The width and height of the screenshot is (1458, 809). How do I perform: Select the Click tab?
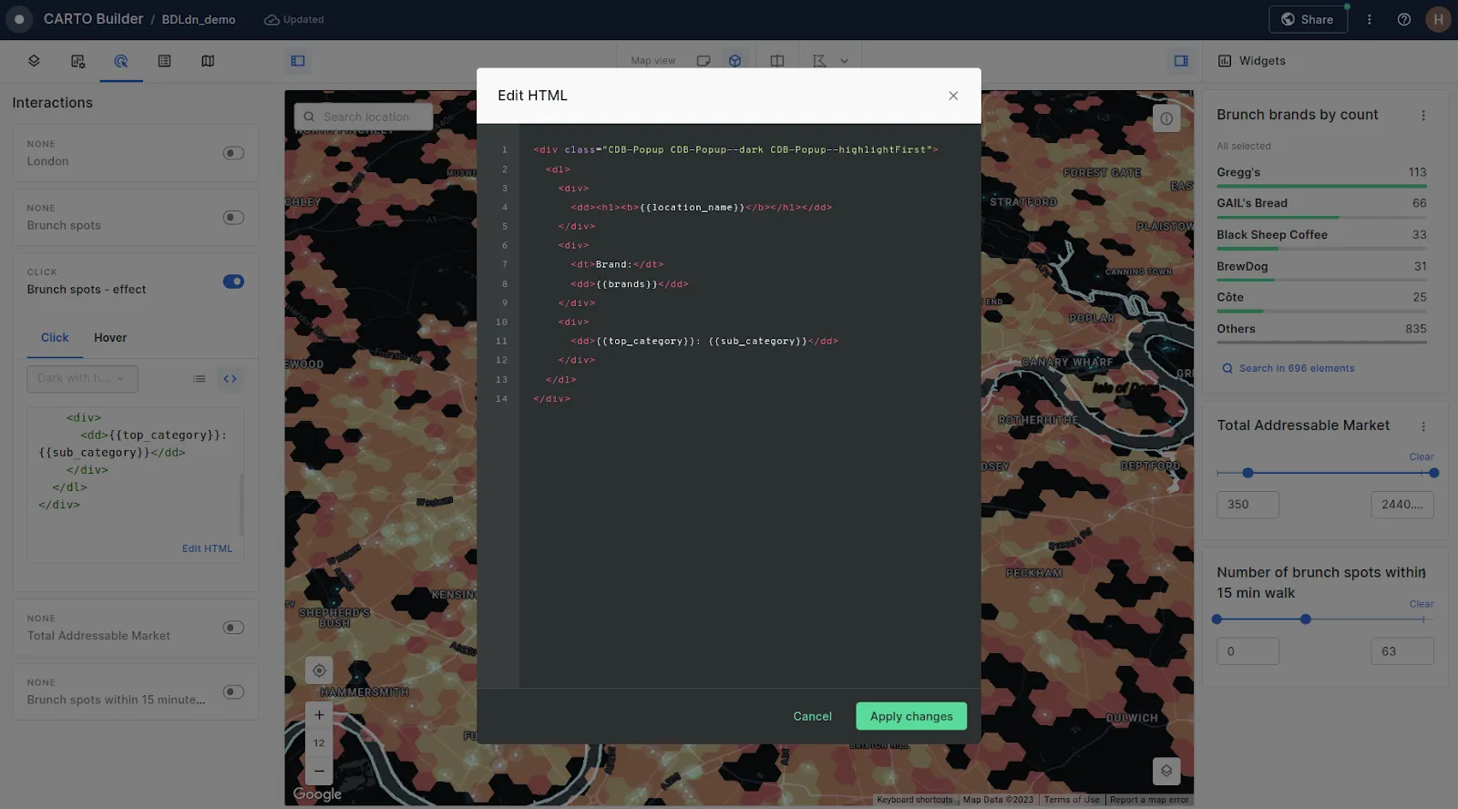pos(55,338)
